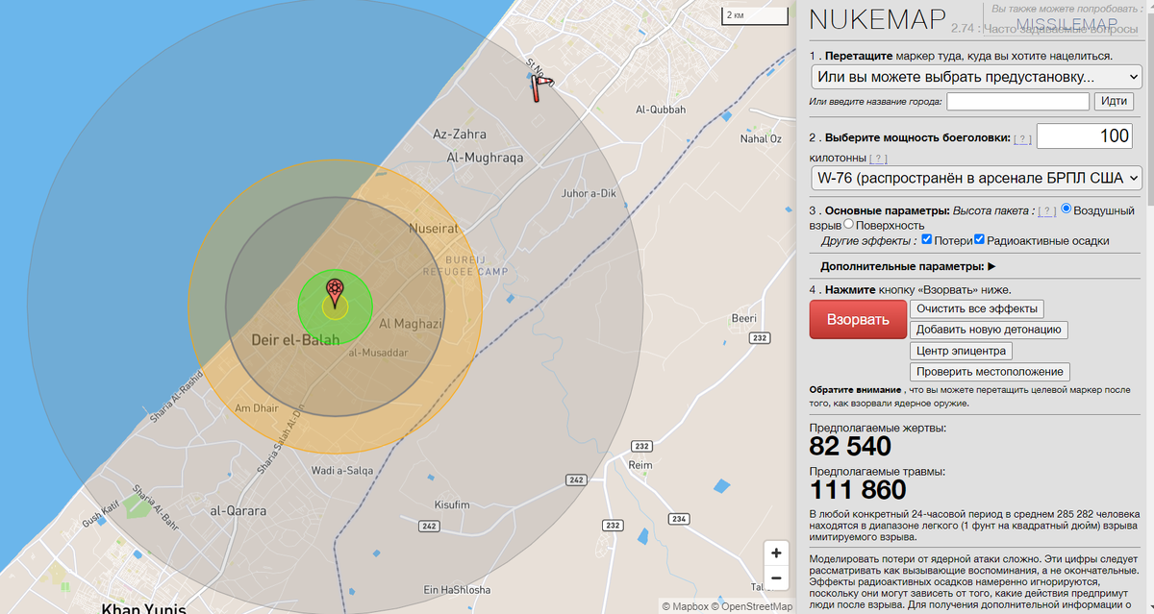
Task: Click route 232 shield just above Reim
Action: tap(640, 447)
